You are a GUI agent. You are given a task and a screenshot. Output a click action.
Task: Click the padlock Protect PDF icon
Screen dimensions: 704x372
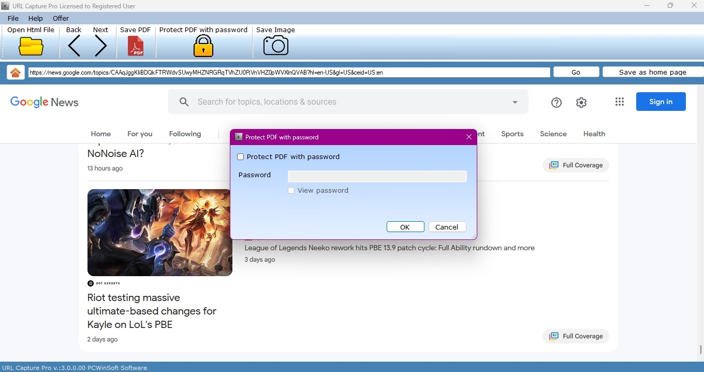(x=203, y=47)
